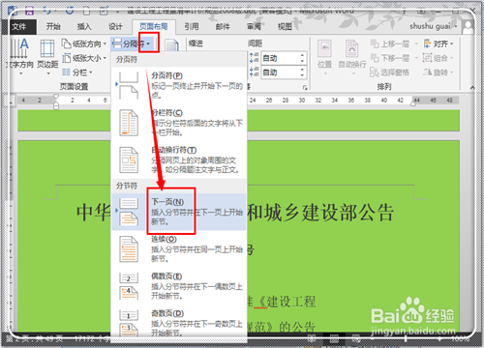Click the heading text 和城乡建设部公告

point(321,213)
